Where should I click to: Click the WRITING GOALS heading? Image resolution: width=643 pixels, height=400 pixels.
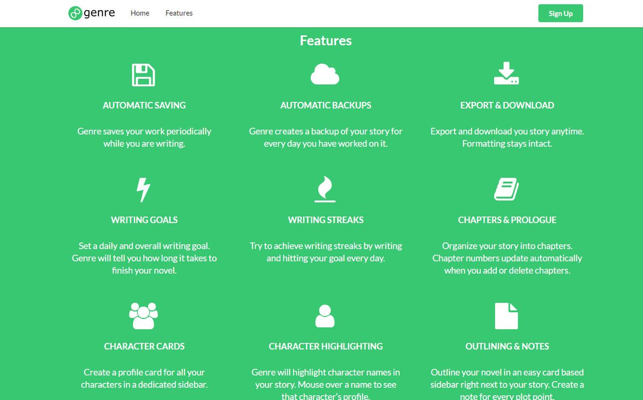click(144, 220)
